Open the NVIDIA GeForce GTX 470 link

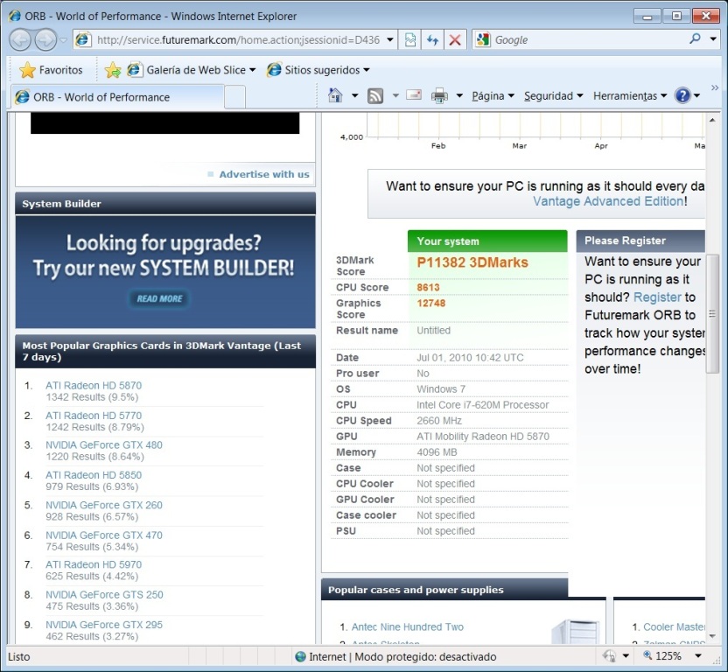[104, 535]
